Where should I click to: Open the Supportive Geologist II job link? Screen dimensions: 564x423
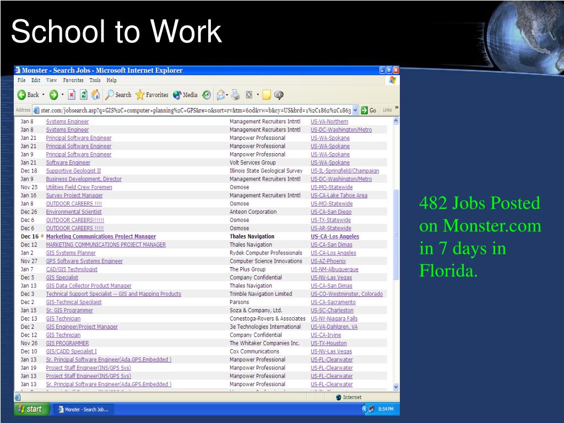tap(73, 171)
